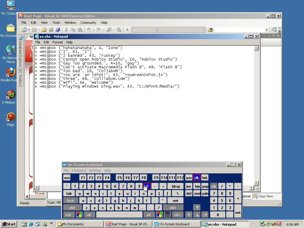
Task: Switch to Start Page Visual J# taskbar button
Action: coord(128,224)
